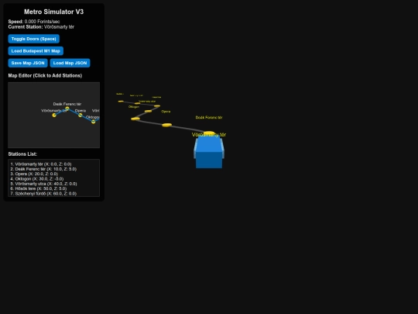Click the Map Editor (Click to Add Stations) heading
This screenshot has width=418, height=314.
45,75
